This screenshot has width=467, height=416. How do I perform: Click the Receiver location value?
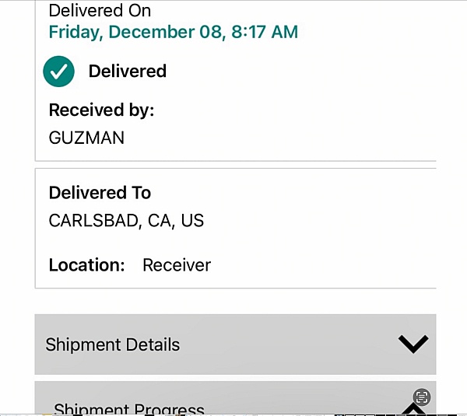(x=177, y=265)
